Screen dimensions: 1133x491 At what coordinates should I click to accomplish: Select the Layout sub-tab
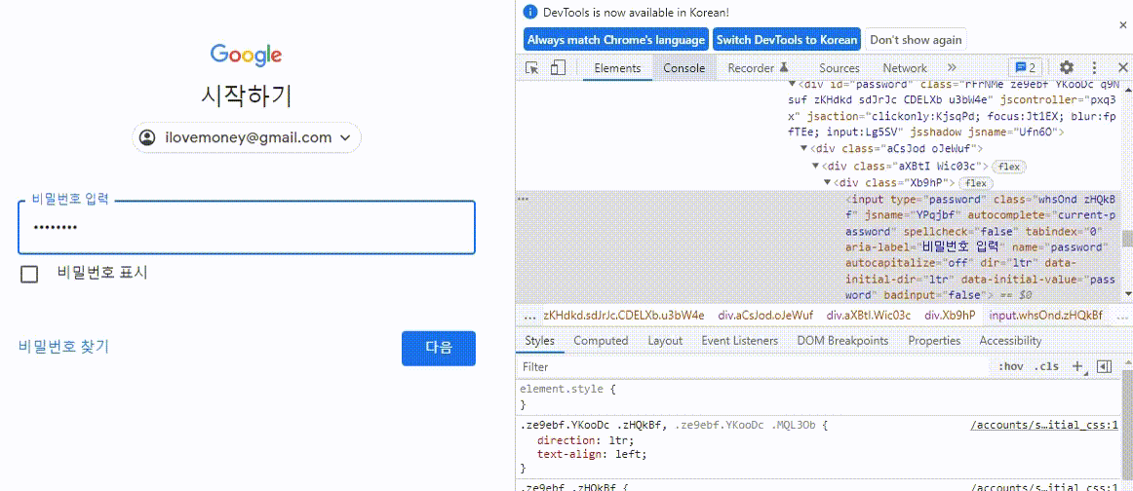[x=665, y=340]
